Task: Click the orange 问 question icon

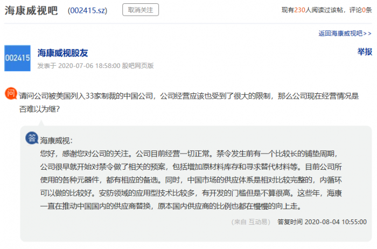Action: pyautogui.click(x=11, y=93)
